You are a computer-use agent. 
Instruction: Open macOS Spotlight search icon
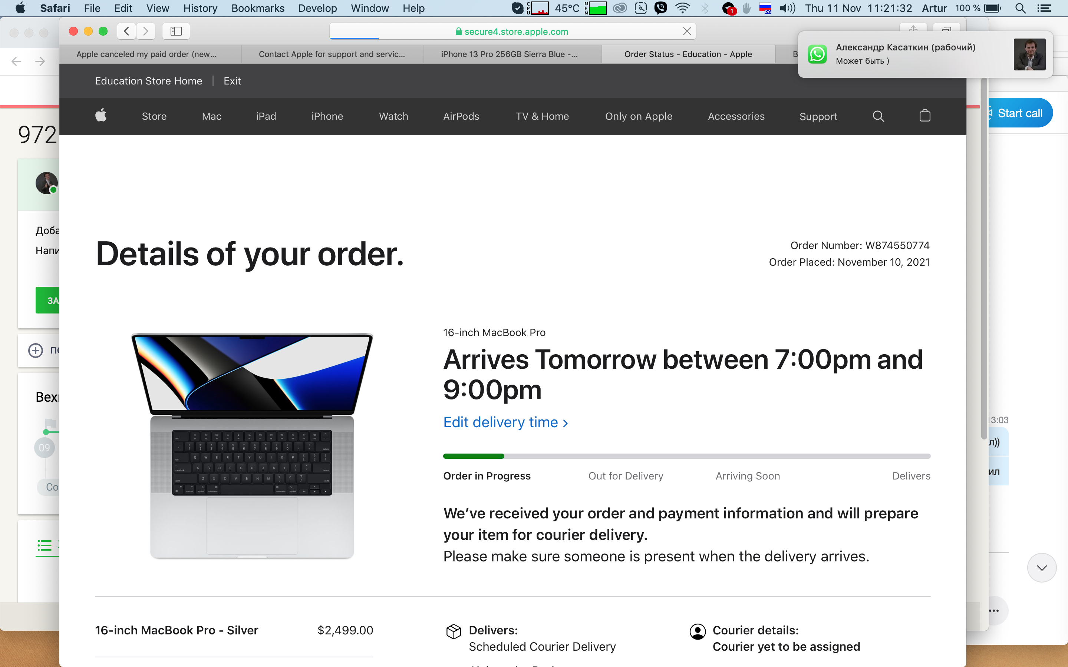pyautogui.click(x=1020, y=9)
